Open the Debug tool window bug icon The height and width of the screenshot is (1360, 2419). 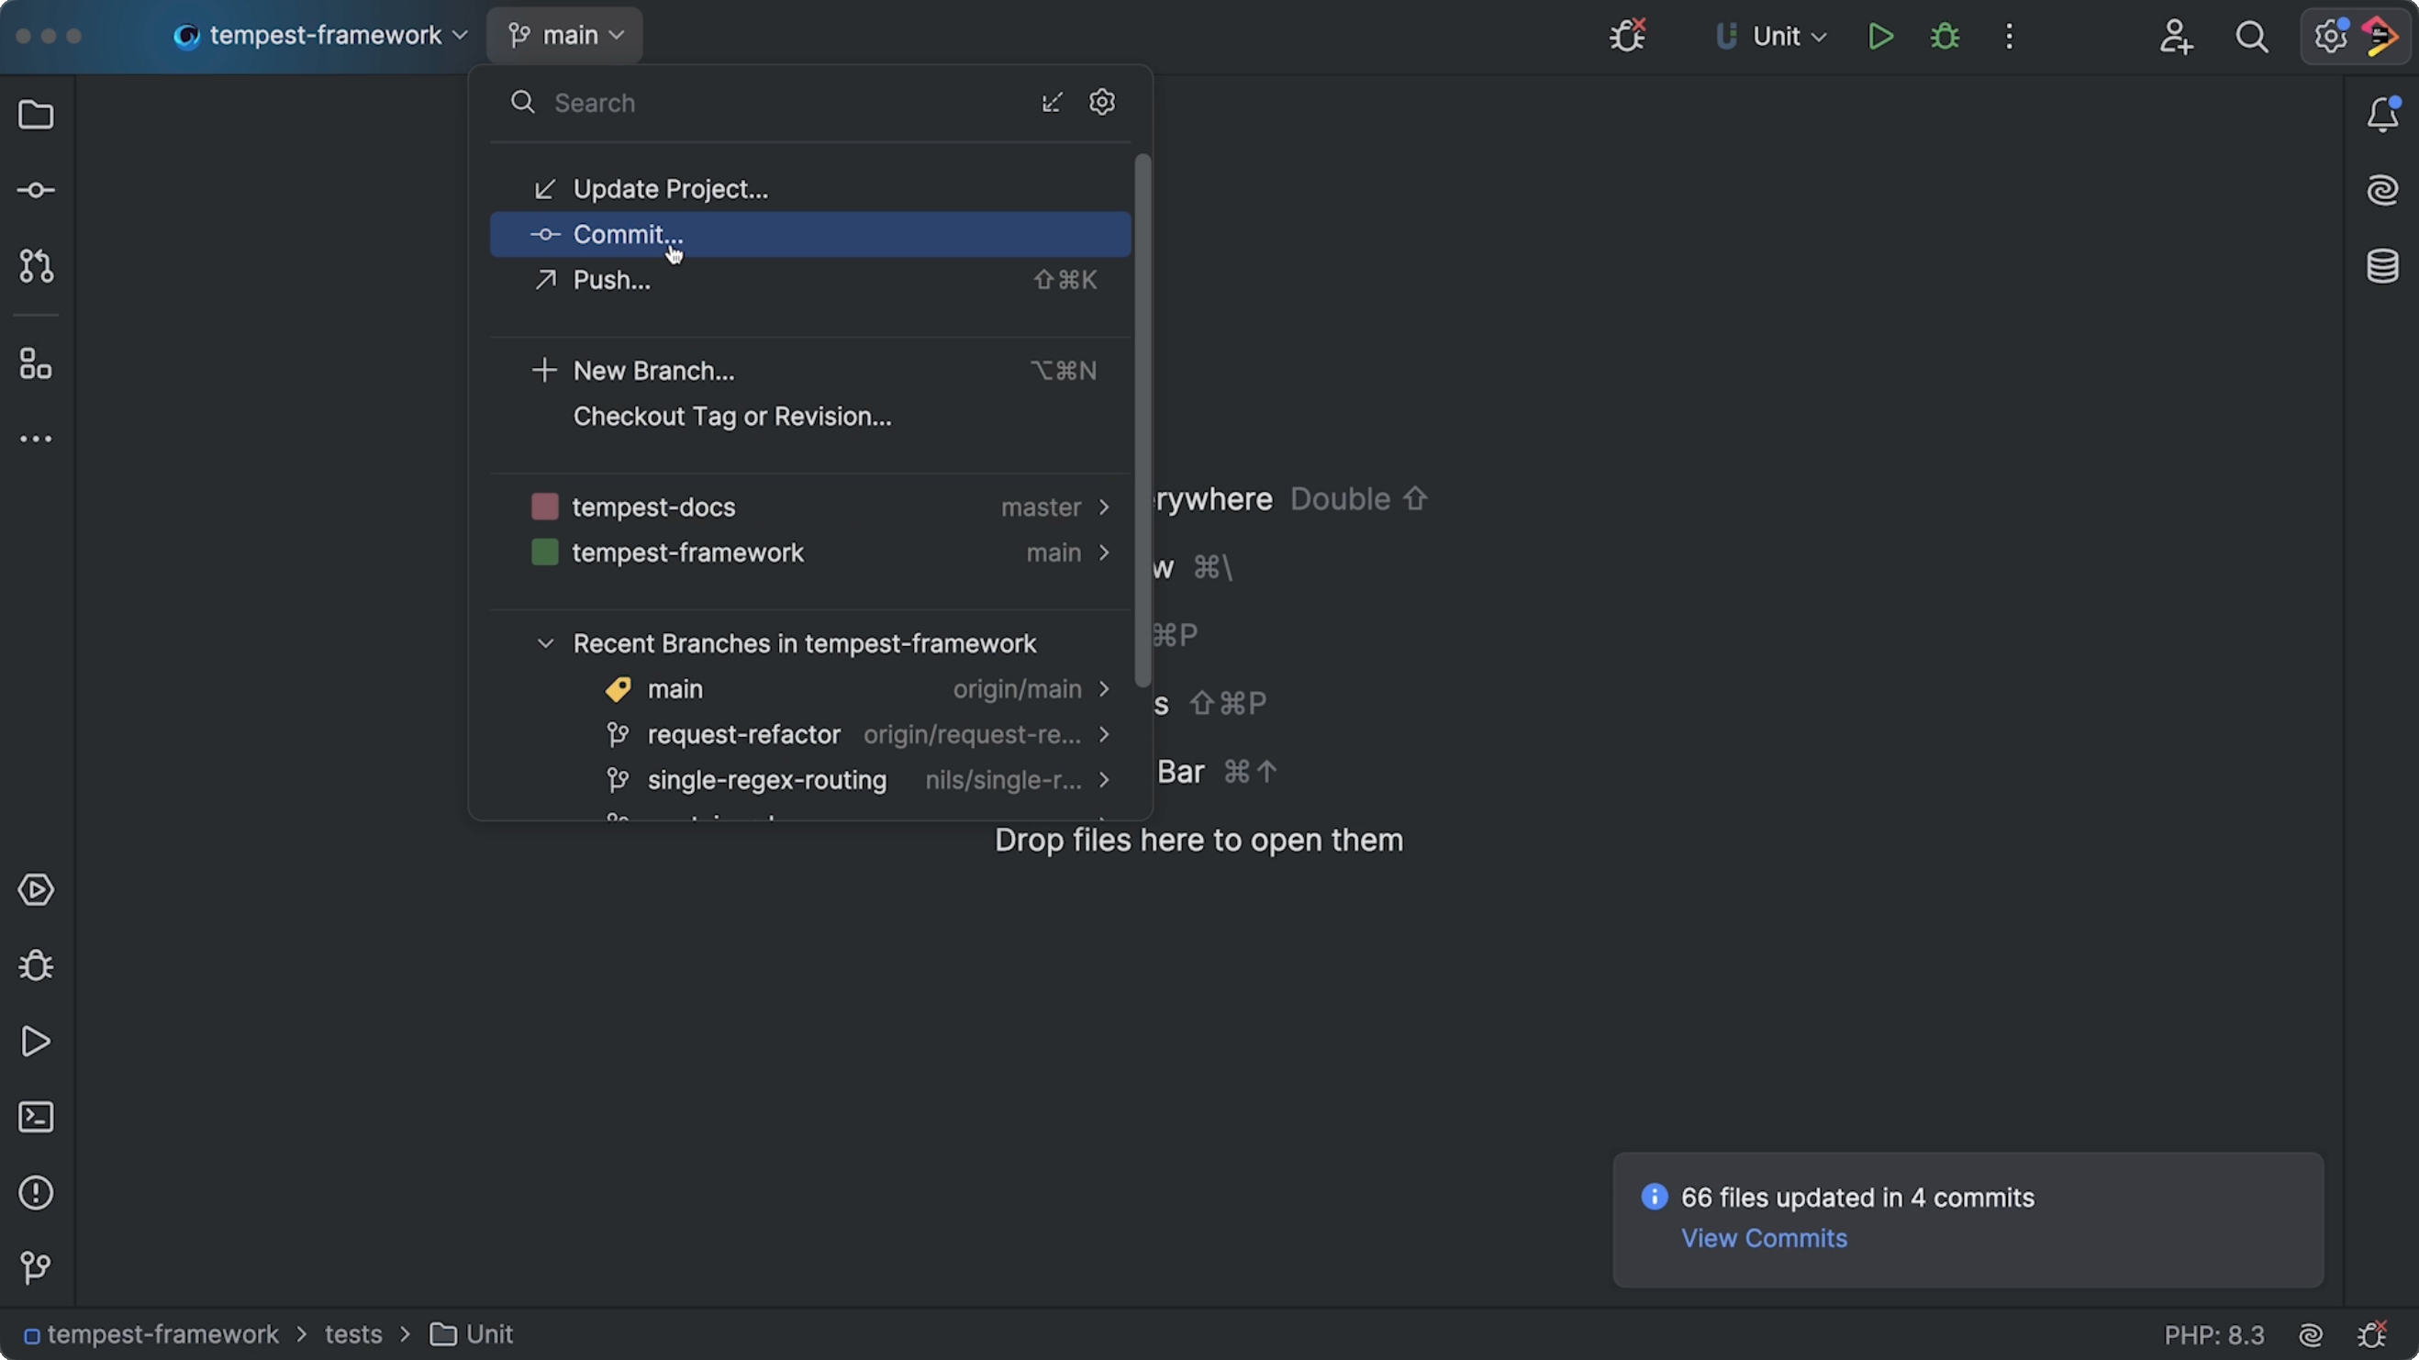pos(36,965)
